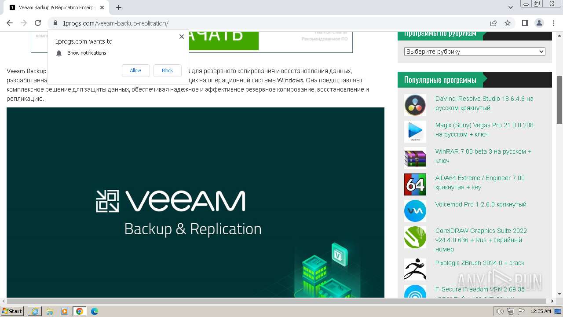Open the Chrome profile avatar
The width and height of the screenshot is (563, 317).
(x=539, y=23)
